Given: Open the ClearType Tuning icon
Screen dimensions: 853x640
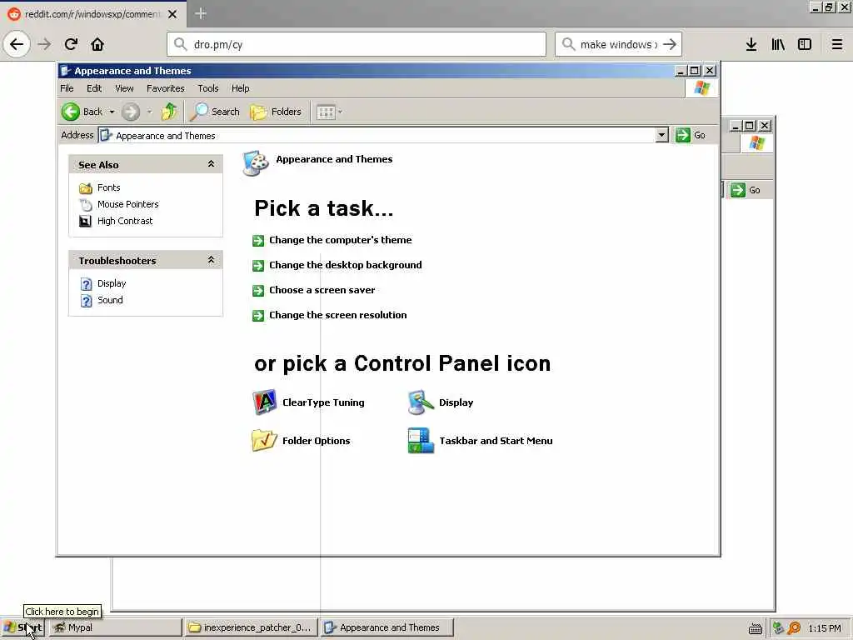Looking at the screenshot, I should click(x=264, y=402).
